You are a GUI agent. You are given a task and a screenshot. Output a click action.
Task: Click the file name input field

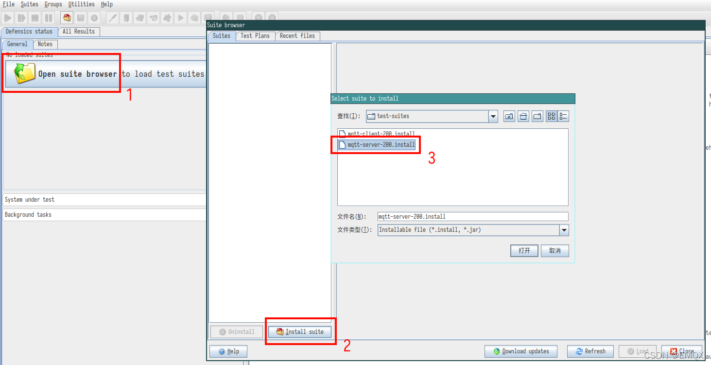(x=472, y=217)
